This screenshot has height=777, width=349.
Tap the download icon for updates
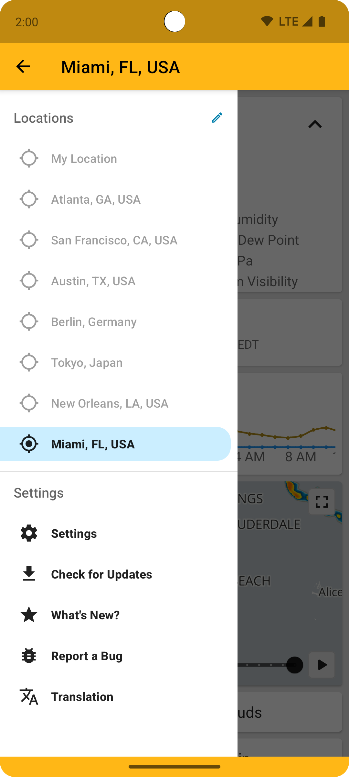[29, 574]
